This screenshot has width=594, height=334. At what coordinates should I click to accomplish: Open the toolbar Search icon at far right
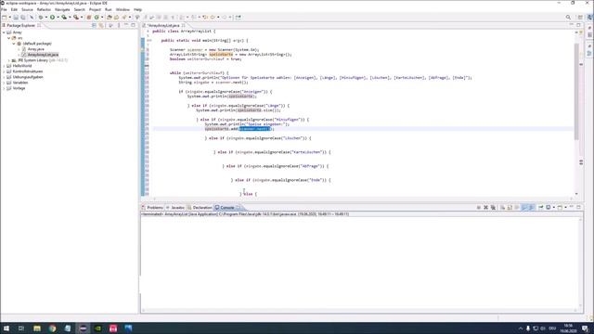pos(568,17)
